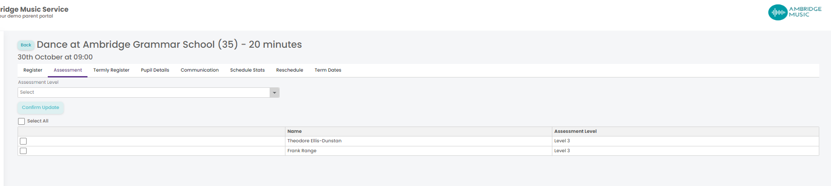This screenshot has height=186, width=831.
Task: Open the Termly Register tab
Action: [111, 70]
